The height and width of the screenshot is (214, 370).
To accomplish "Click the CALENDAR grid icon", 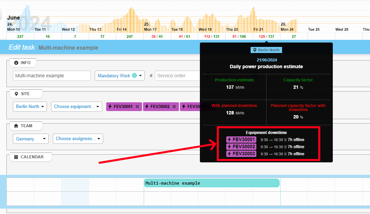I will (x=16, y=157).
